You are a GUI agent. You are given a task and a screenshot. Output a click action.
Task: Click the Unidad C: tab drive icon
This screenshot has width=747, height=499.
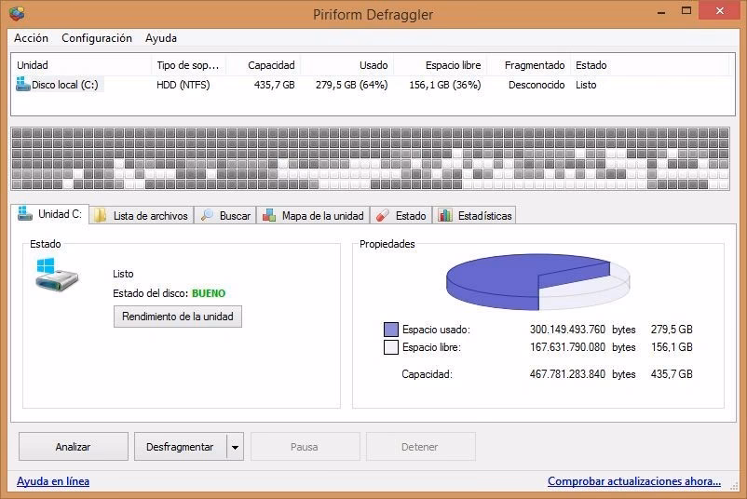25,214
